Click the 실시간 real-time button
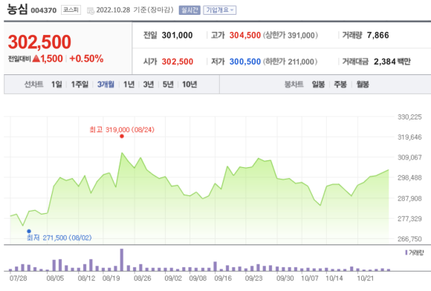 (x=189, y=10)
